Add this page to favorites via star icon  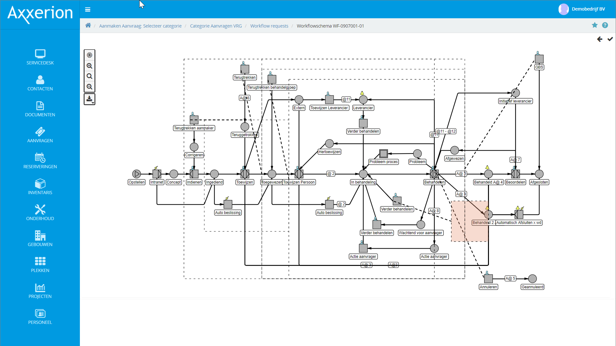click(595, 25)
